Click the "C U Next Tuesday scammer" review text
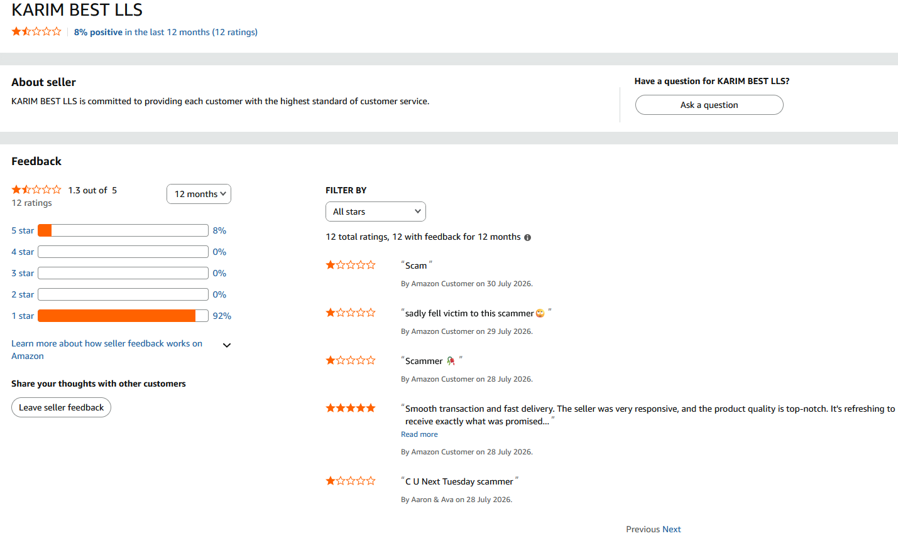 click(459, 481)
